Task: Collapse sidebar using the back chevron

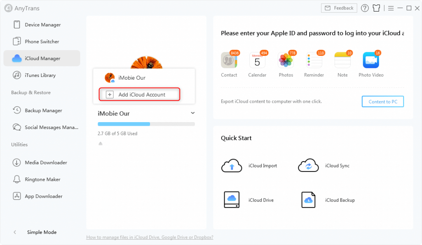Action: click(15, 232)
